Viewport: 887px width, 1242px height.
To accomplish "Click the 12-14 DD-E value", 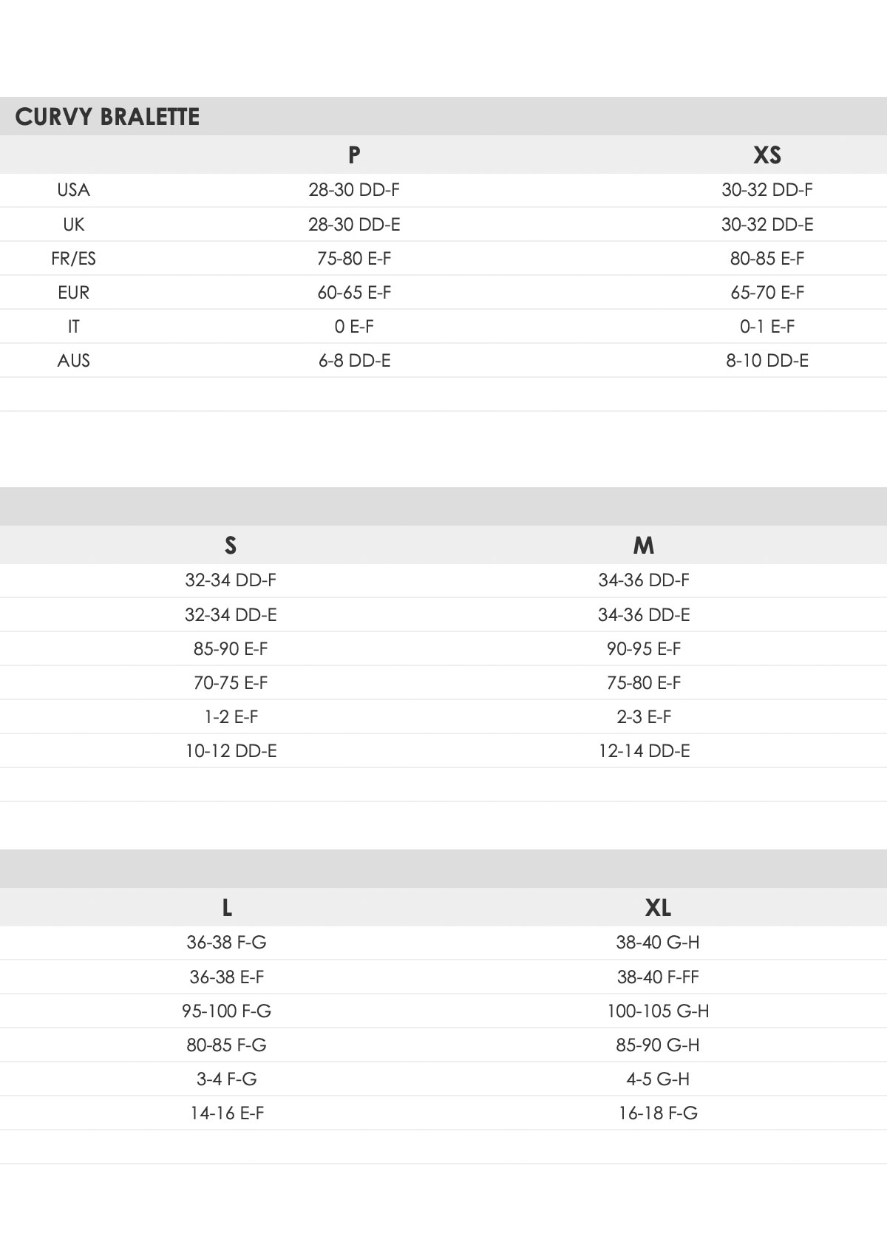I will point(644,751).
